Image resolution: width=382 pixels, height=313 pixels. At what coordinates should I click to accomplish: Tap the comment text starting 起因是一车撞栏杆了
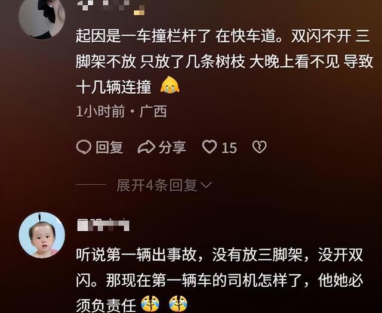click(x=224, y=61)
